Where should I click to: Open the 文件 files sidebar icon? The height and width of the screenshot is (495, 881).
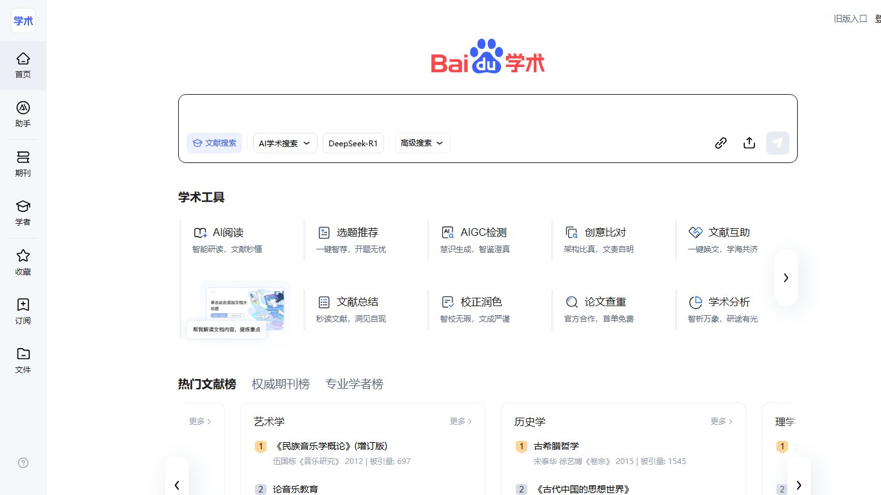coord(23,360)
